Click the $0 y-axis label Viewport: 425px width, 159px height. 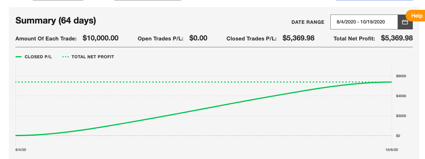tap(399, 136)
